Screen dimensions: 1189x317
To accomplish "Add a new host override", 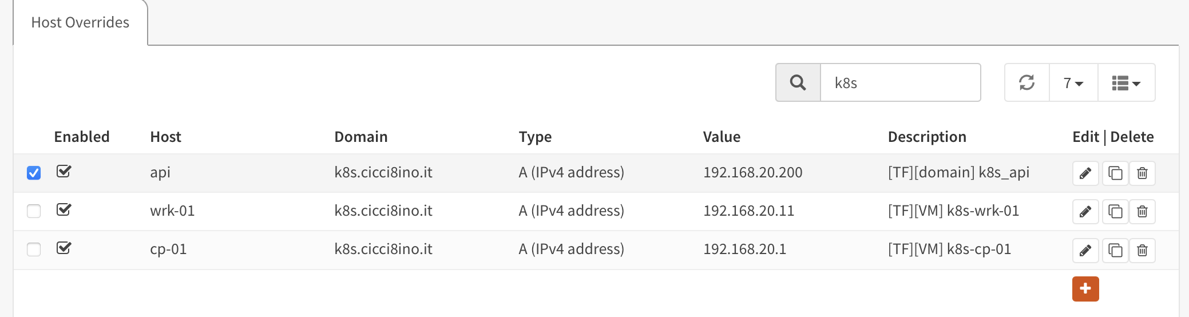I will [1085, 289].
